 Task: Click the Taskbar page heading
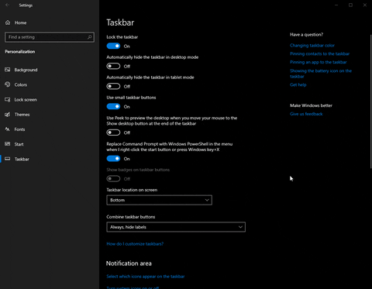(120, 22)
